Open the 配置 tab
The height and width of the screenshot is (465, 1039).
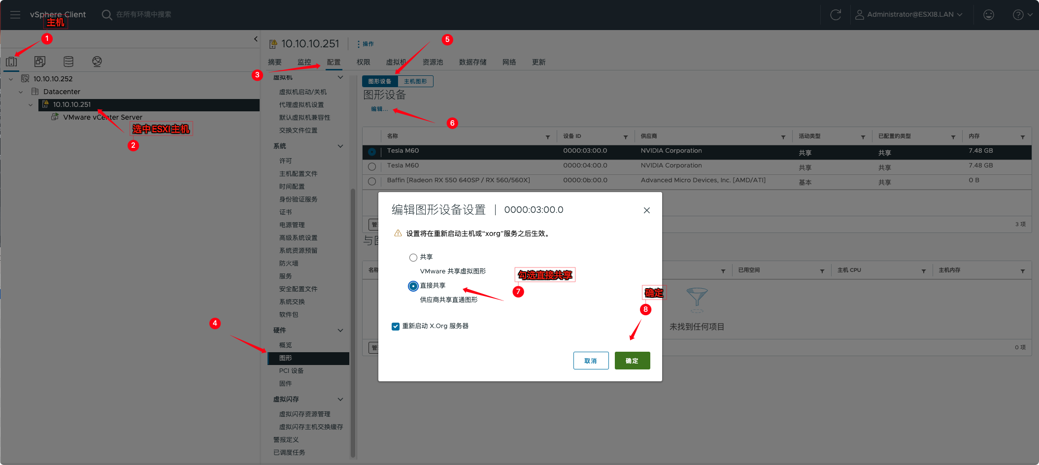(x=334, y=62)
